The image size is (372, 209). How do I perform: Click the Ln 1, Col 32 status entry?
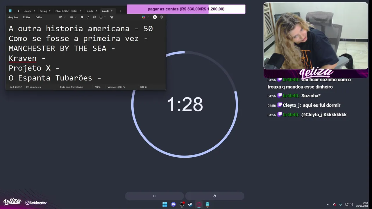(16, 87)
